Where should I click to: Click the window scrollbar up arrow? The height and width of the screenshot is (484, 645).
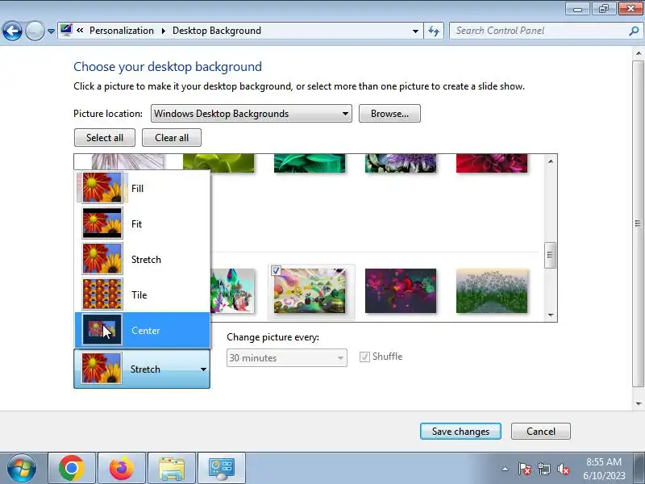(x=638, y=53)
